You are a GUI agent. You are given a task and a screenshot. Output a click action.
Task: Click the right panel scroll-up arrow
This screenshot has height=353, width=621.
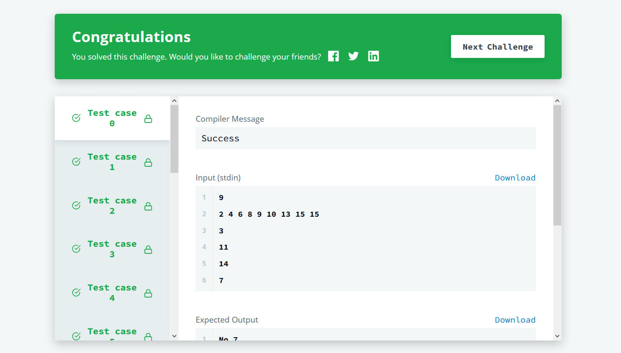click(x=557, y=100)
